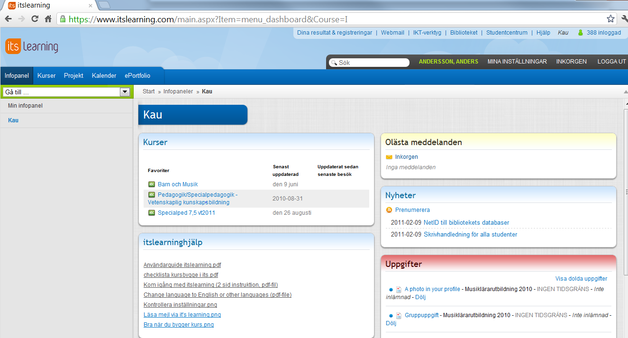Open the Chrome wrench menu

(624, 19)
